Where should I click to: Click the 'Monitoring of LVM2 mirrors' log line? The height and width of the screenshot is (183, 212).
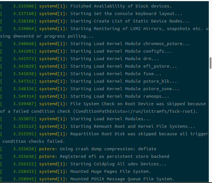coord(104,33)
